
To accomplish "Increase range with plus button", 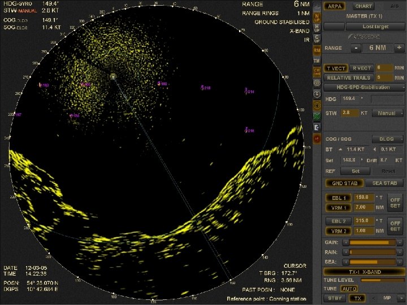I will (399, 47).
